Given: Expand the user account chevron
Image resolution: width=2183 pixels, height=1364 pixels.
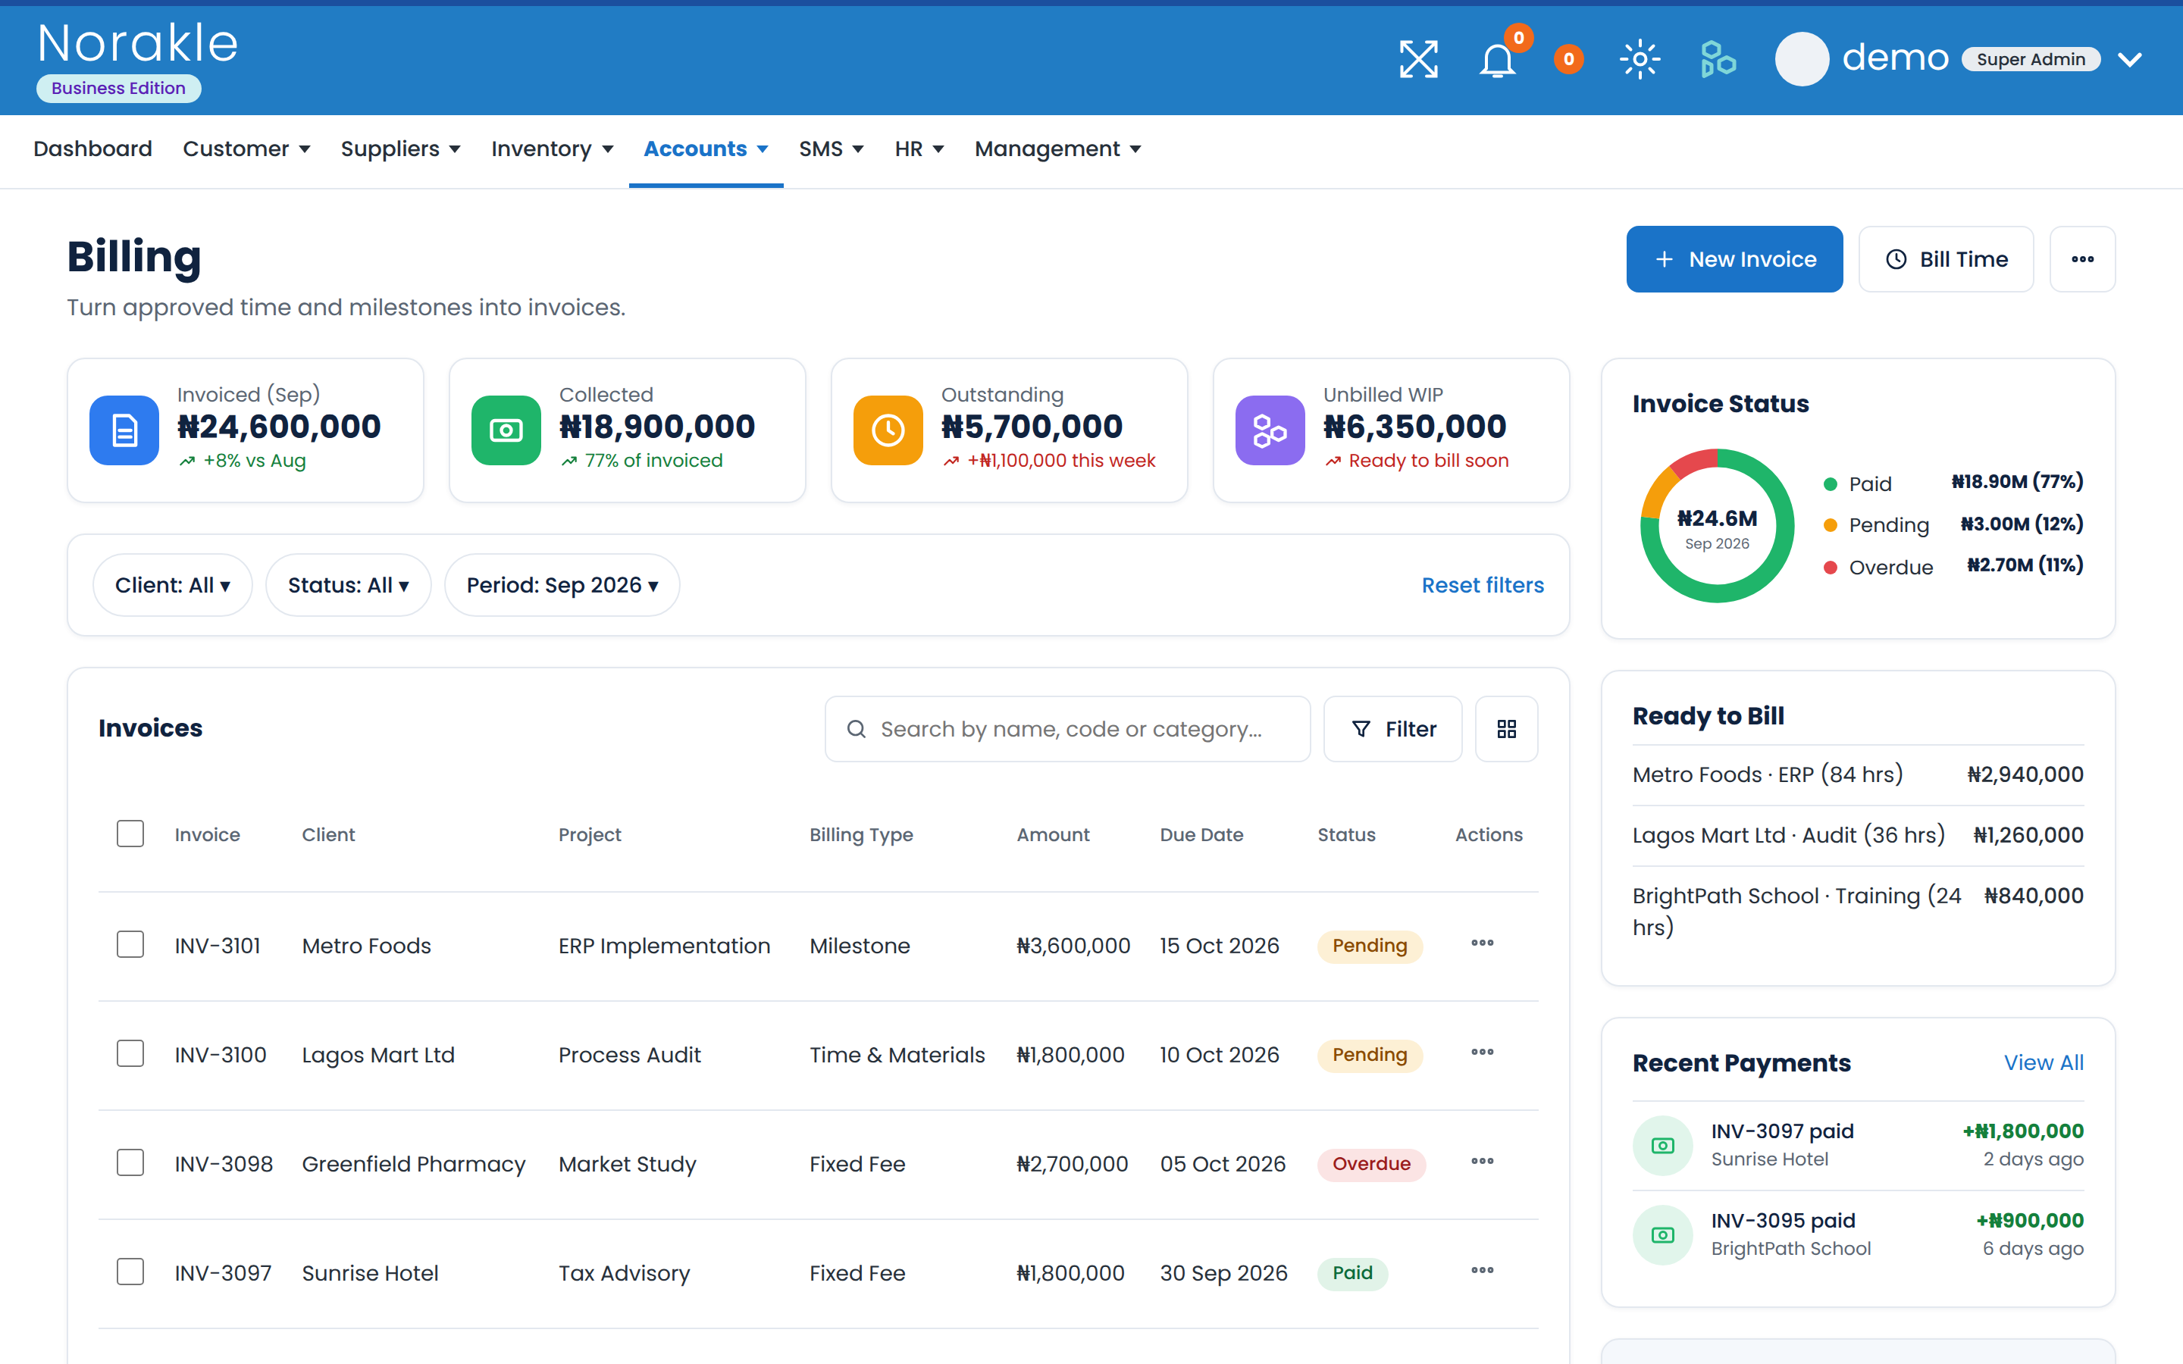Looking at the screenshot, I should click(x=2131, y=61).
